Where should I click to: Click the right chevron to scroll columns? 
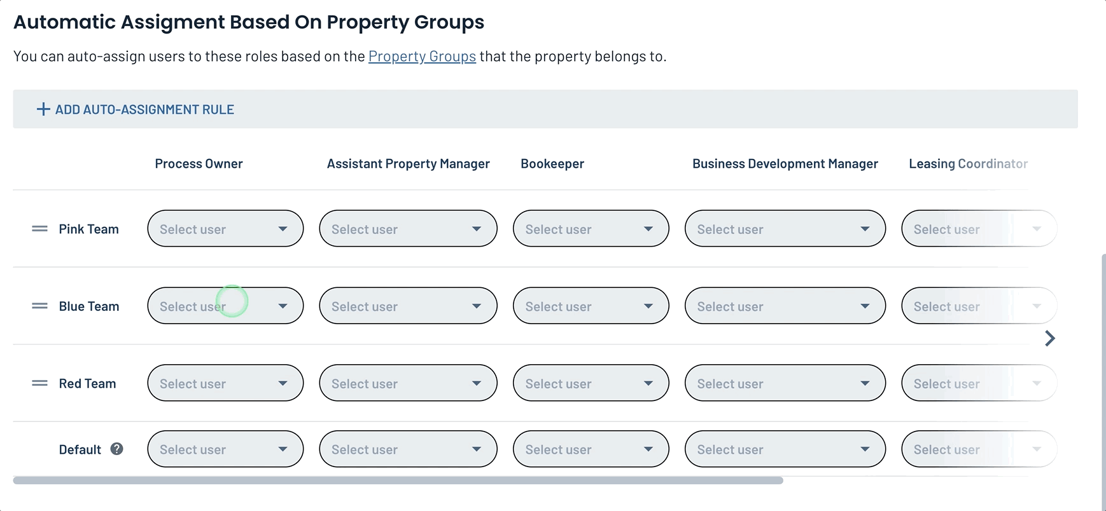click(1049, 338)
